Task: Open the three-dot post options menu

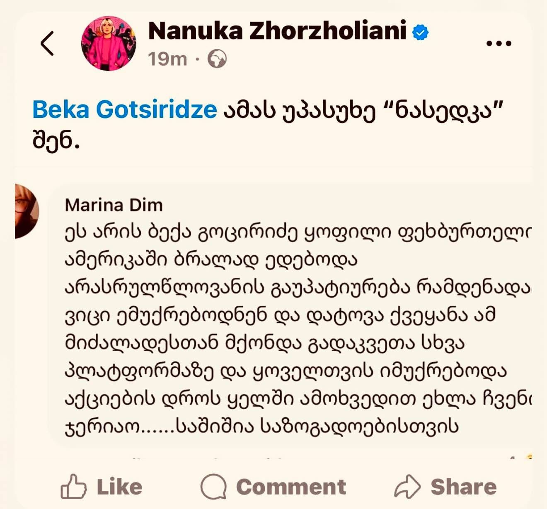Action: [499, 43]
